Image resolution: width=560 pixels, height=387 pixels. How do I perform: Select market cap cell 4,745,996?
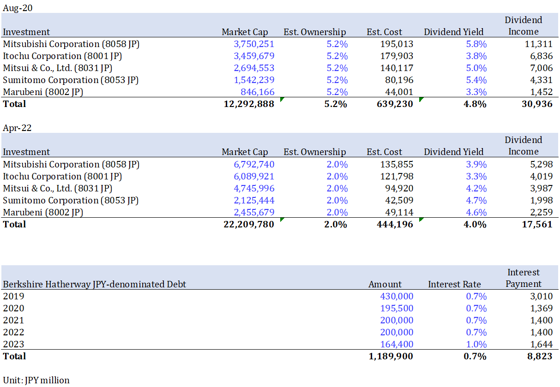pos(254,188)
